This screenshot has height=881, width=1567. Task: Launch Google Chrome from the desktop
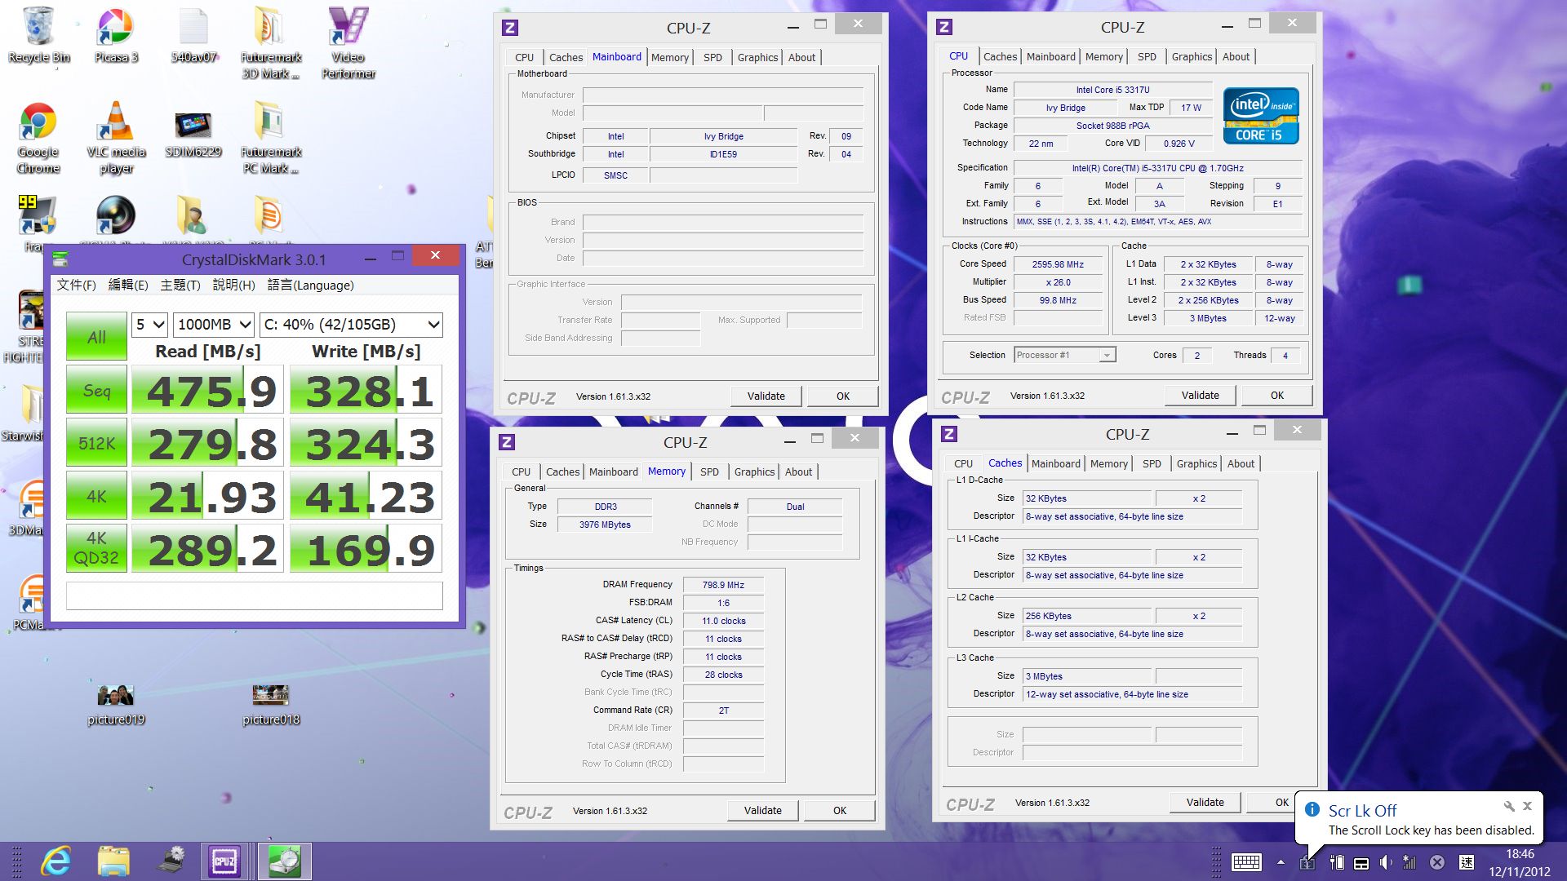coord(38,138)
